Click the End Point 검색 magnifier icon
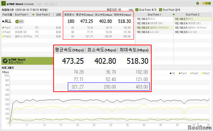 [160, 10]
